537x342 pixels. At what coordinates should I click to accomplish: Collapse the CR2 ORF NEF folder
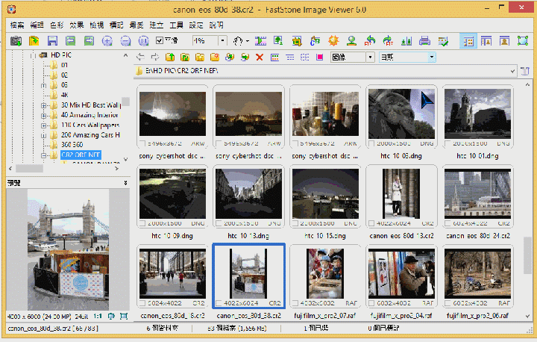[44, 155]
